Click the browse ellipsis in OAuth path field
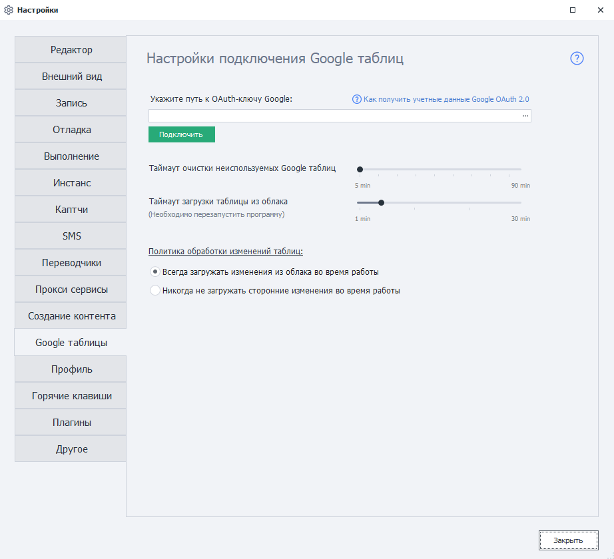614x559 pixels. pyautogui.click(x=525, y=116)
